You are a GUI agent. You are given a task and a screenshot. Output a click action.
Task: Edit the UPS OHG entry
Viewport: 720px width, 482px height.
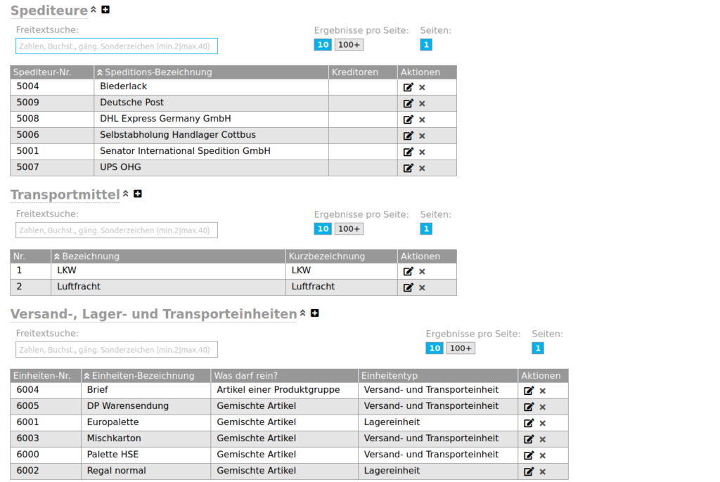pyautogui.click(x=409, y=168)
